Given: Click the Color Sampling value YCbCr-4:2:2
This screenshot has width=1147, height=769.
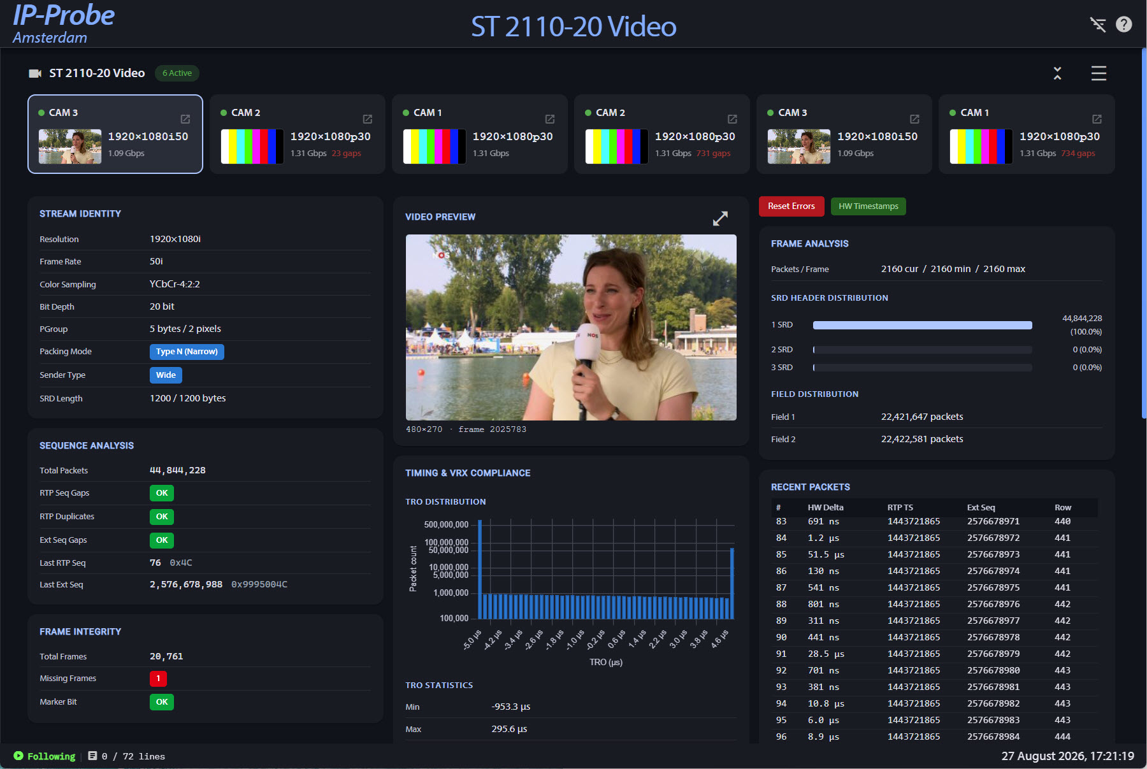Looking at the screenshot, I should (x=175, y=284).
